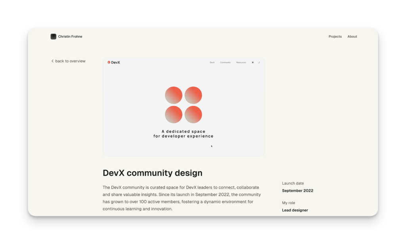This screenshot has height=244, width=406.
Task: Select the DevX item in preview navigation
Action: (x=212, y=63)
